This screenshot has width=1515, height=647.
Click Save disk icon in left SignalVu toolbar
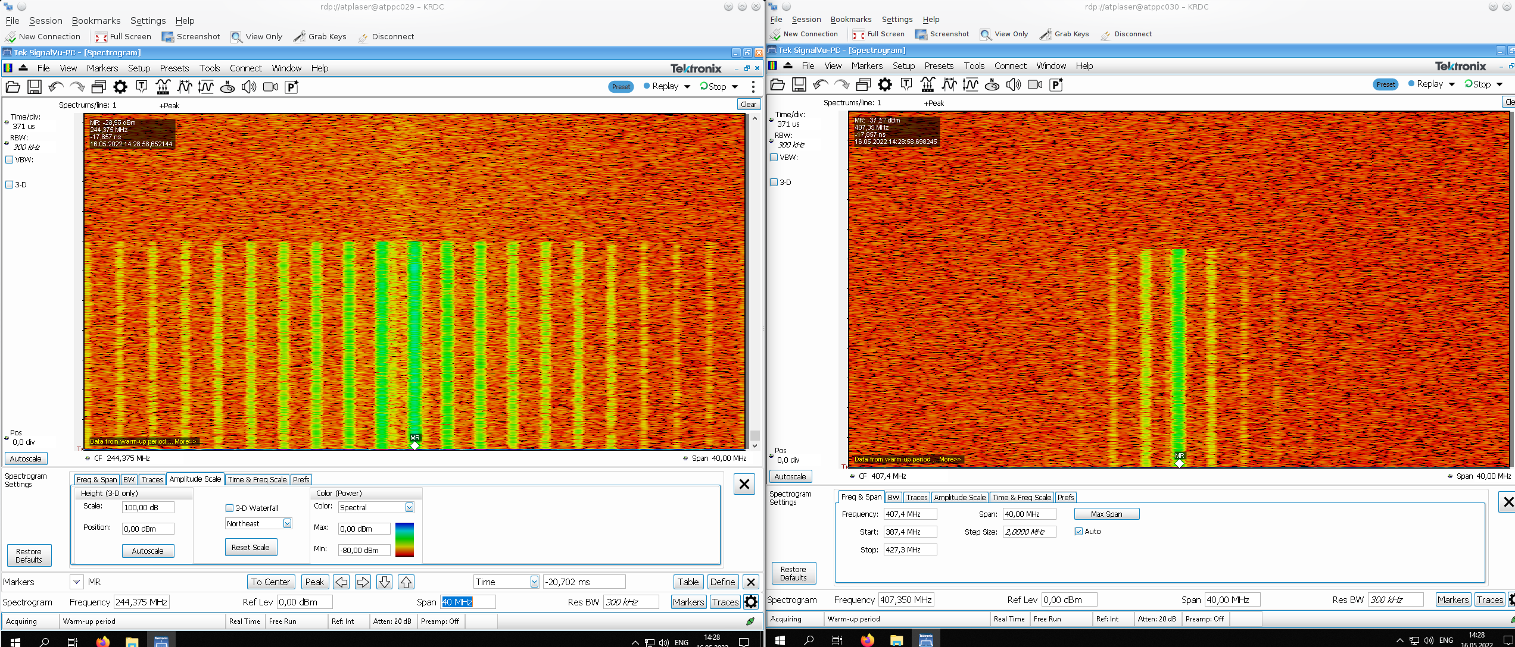(x=35, y=87)
